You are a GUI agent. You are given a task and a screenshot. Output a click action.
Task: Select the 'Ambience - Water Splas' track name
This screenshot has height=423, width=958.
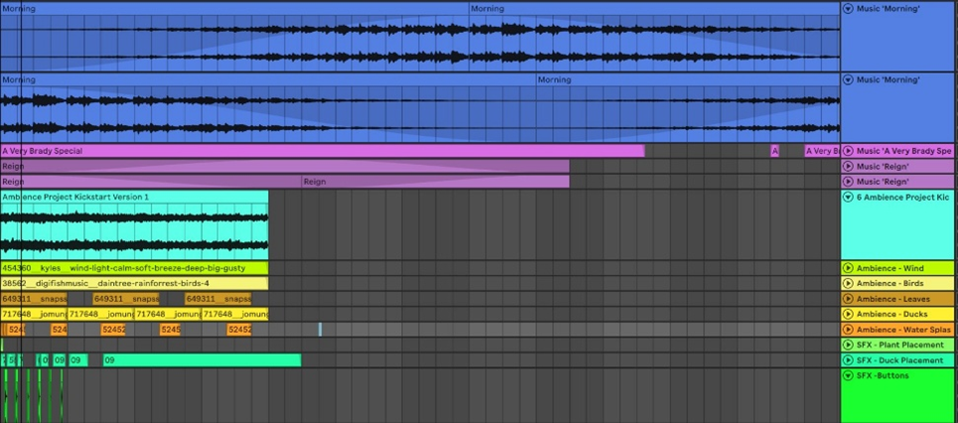903,330
